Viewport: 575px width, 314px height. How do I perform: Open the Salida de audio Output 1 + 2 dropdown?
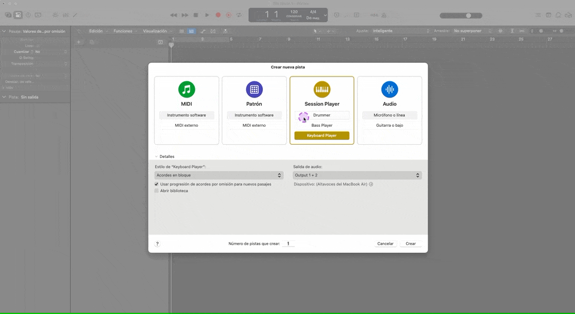(x=357, y=175)
